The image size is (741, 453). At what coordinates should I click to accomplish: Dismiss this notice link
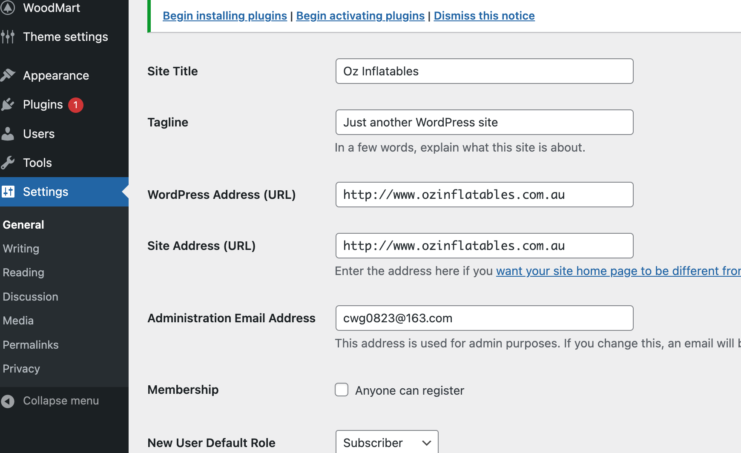(484, 16)
